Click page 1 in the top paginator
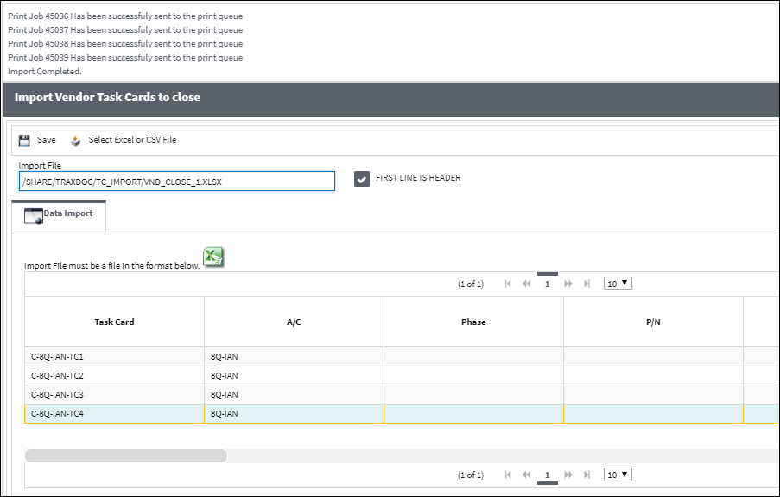Viewport: 780px width, 497px height. (x=547, y=284)
